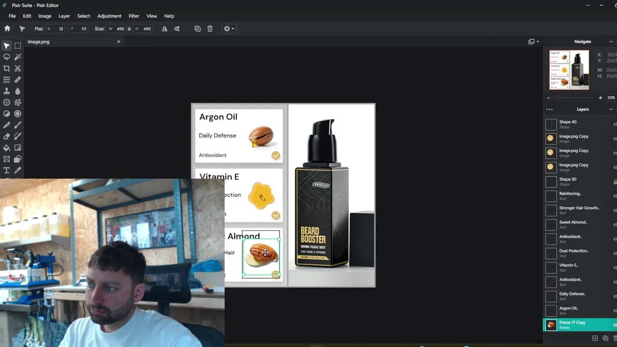Open the gear settings dropdown
This screenshot has height=347, width=617.
(x=228, y=28)
